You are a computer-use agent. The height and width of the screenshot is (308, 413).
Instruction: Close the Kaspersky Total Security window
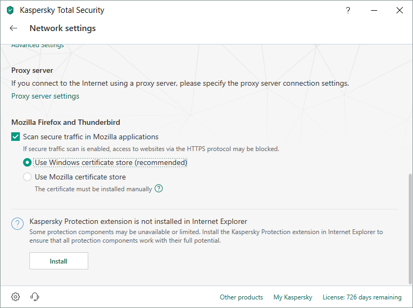(x=400, y=10)
